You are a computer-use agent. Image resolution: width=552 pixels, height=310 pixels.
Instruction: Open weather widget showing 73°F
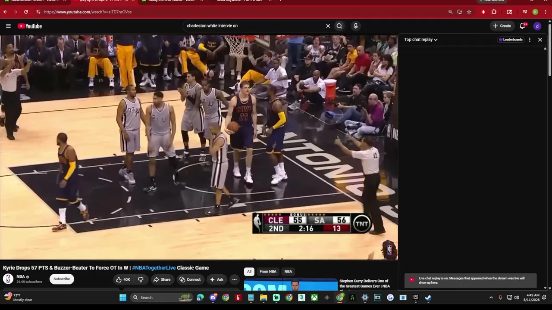coord(18,298)
